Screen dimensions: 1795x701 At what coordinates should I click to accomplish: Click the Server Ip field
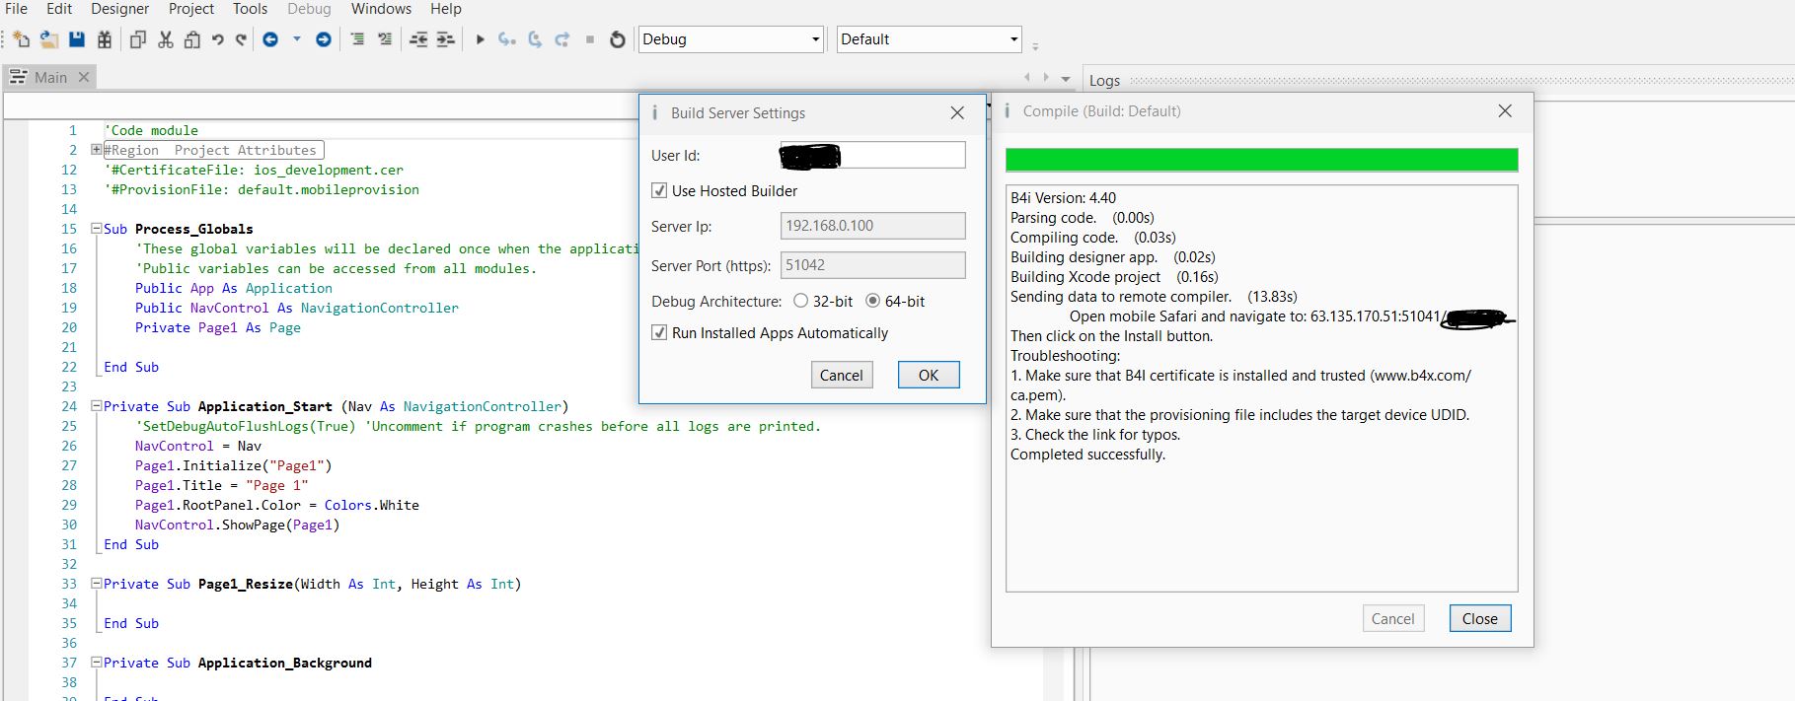(872, 226)
